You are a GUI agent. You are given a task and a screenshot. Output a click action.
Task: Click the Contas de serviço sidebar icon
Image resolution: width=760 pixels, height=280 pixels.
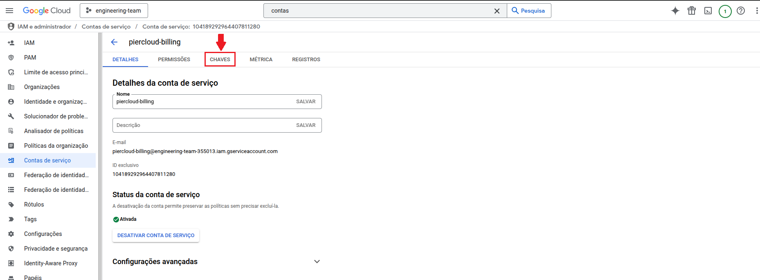(11, 160)
